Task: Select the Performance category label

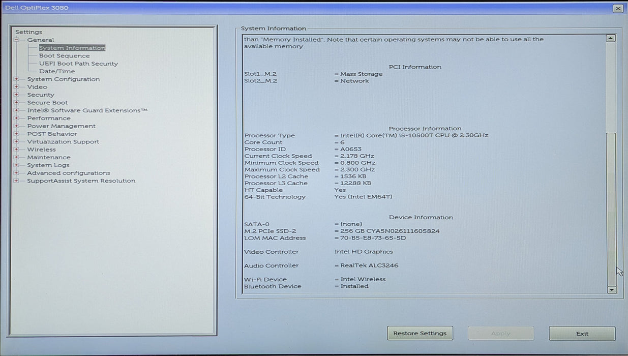Action: tap(49, 118)
